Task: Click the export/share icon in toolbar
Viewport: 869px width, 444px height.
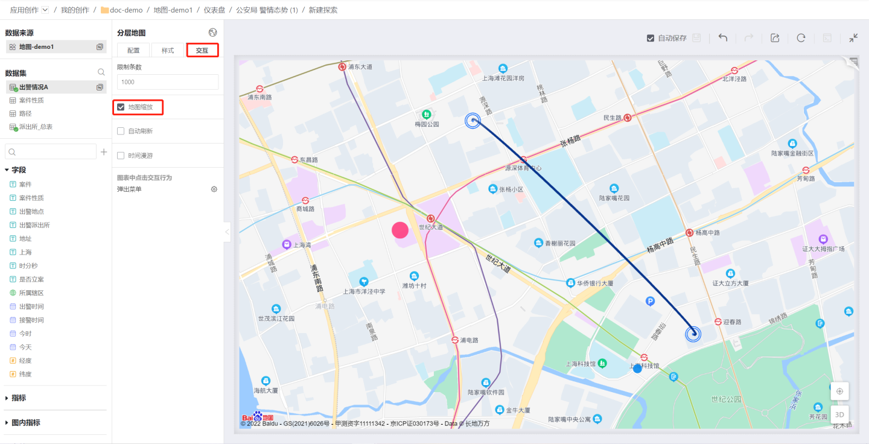Action: 775,37
